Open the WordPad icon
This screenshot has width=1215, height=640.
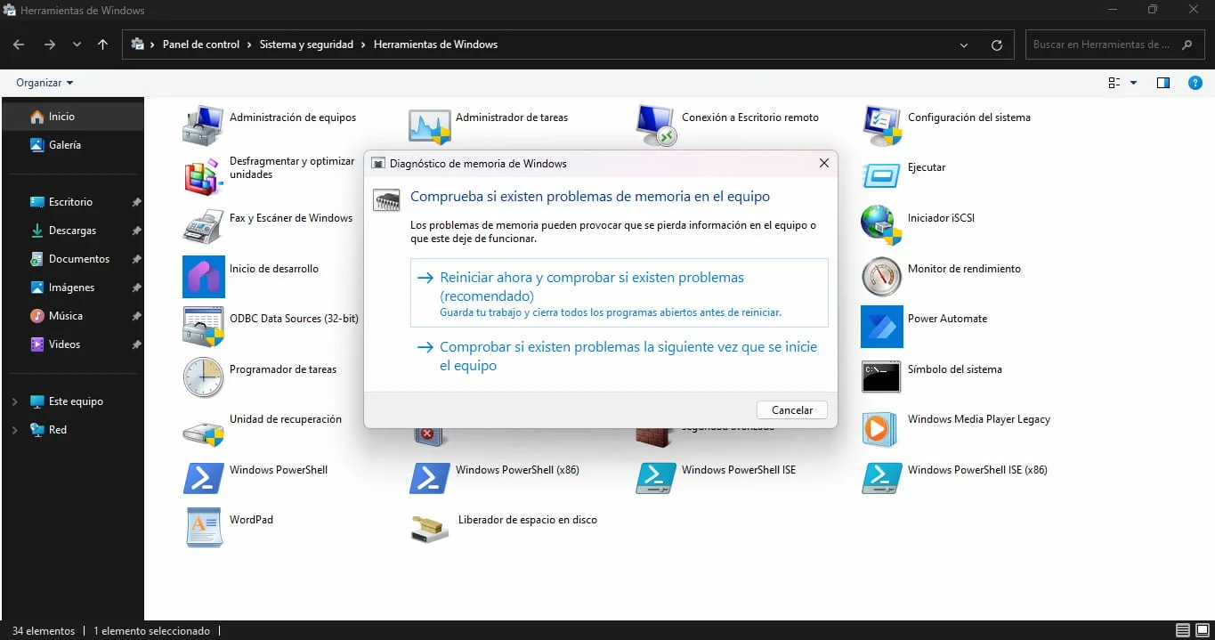coord(203,528)
